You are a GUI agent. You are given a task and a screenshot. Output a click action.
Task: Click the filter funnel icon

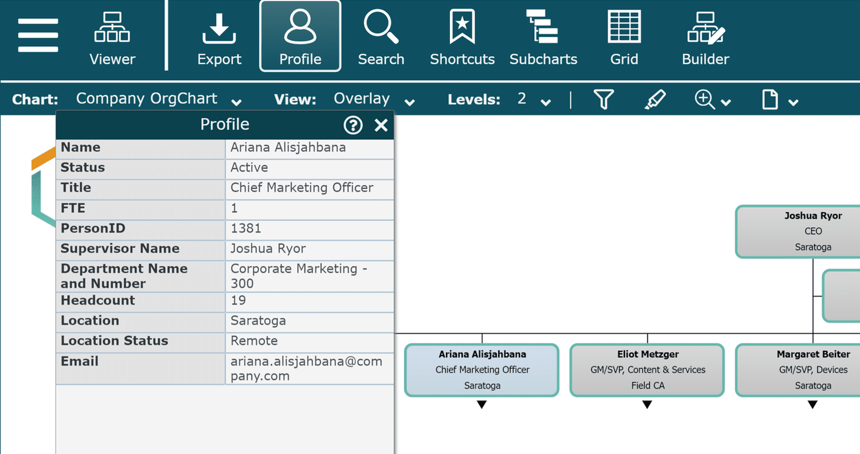coord(603,100)
